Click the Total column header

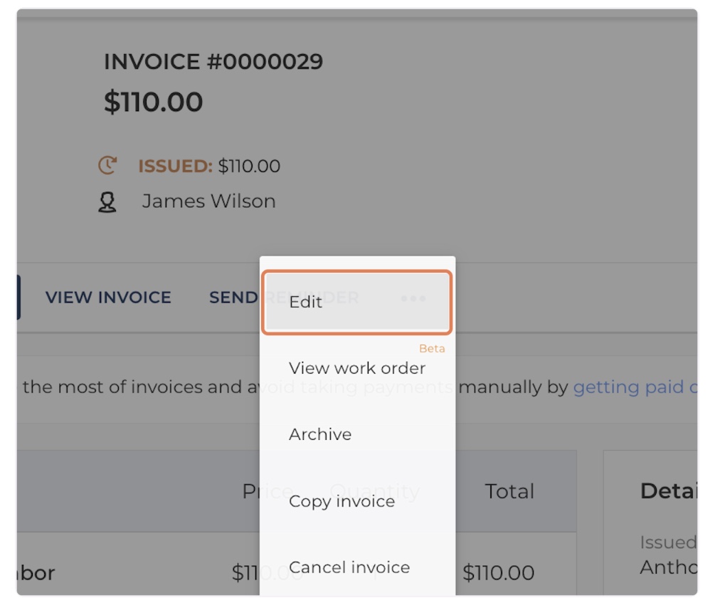pos(509,491)
